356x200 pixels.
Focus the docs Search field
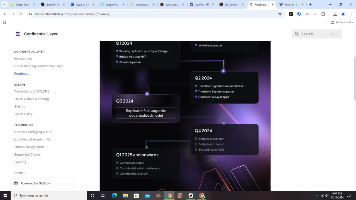317,34
